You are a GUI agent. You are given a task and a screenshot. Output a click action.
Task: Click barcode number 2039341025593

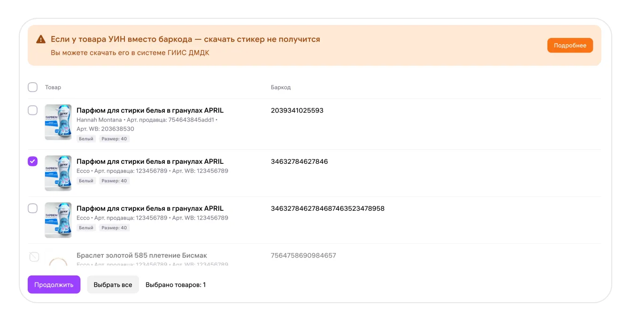[297, 111]
